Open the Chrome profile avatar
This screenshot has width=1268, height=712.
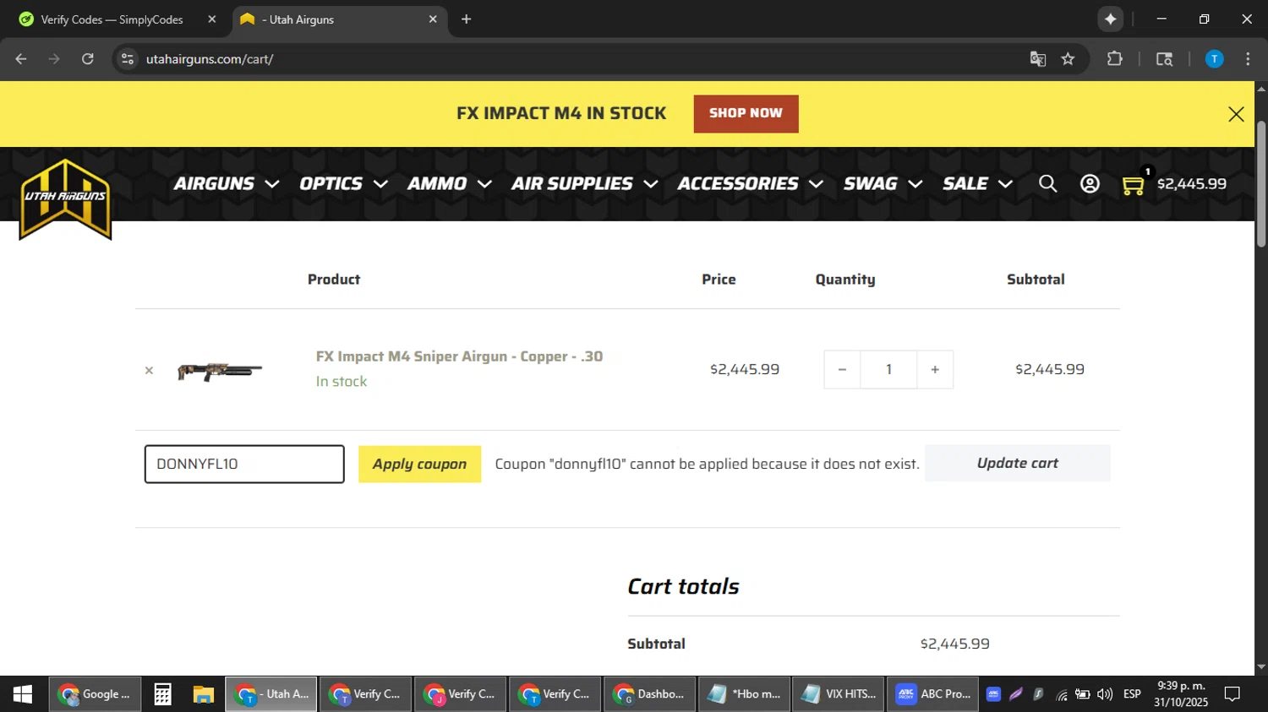(1214, 59)
